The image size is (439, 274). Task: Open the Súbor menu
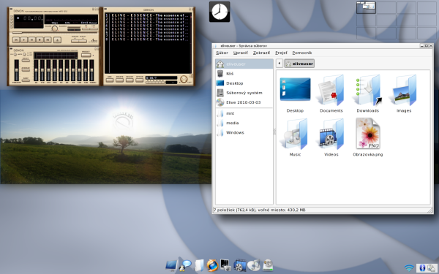(222, 53)
